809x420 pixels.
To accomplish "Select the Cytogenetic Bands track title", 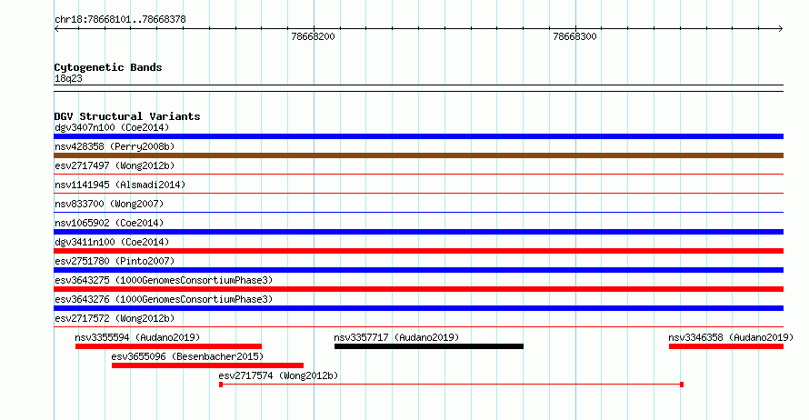I will coord(108,67).
